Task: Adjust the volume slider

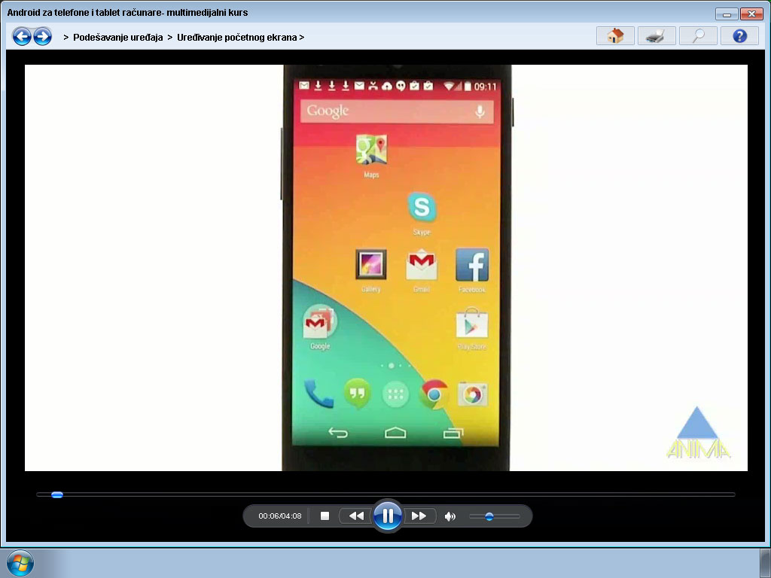Action: click(489, 517)
